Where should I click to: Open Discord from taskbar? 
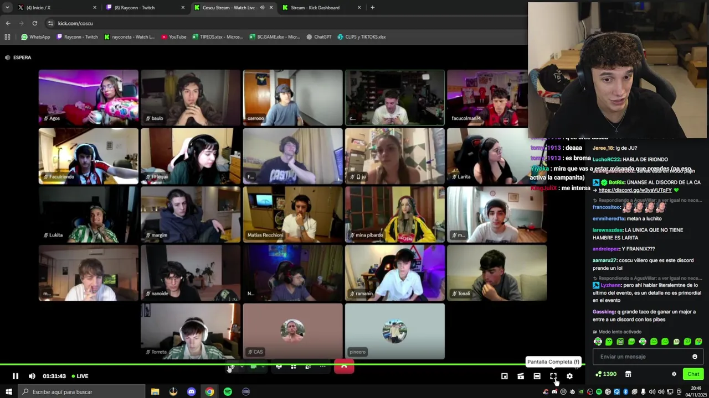[x=192, y=392]
